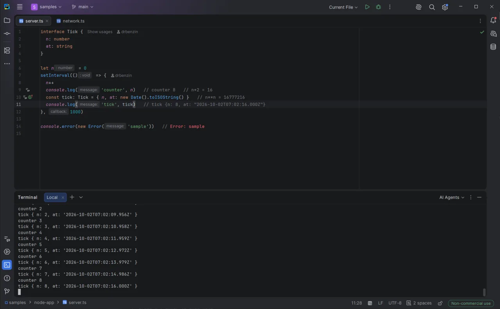Click Show usages inlay on Tick

point(100,32)
